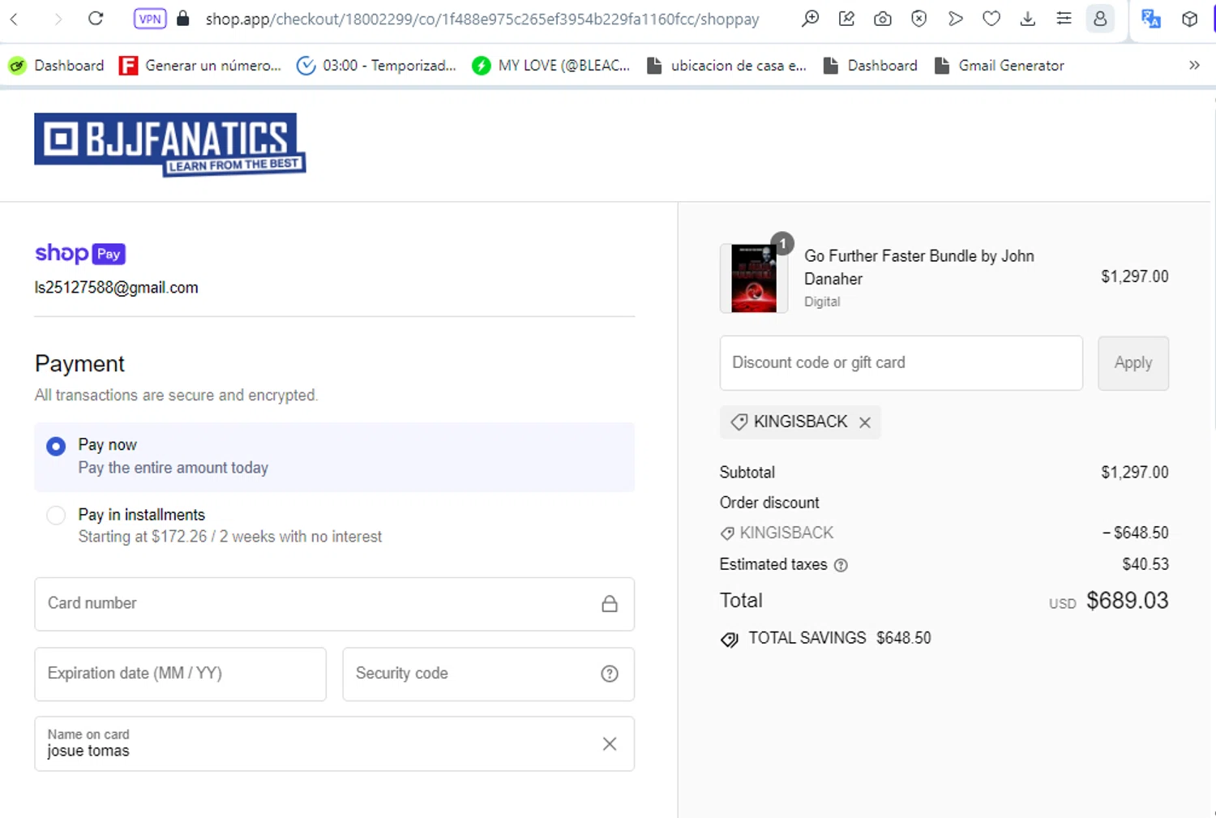Click the Total amount $689.03
Viewport: 1216px width, 818px height.
coord(1127,601)
